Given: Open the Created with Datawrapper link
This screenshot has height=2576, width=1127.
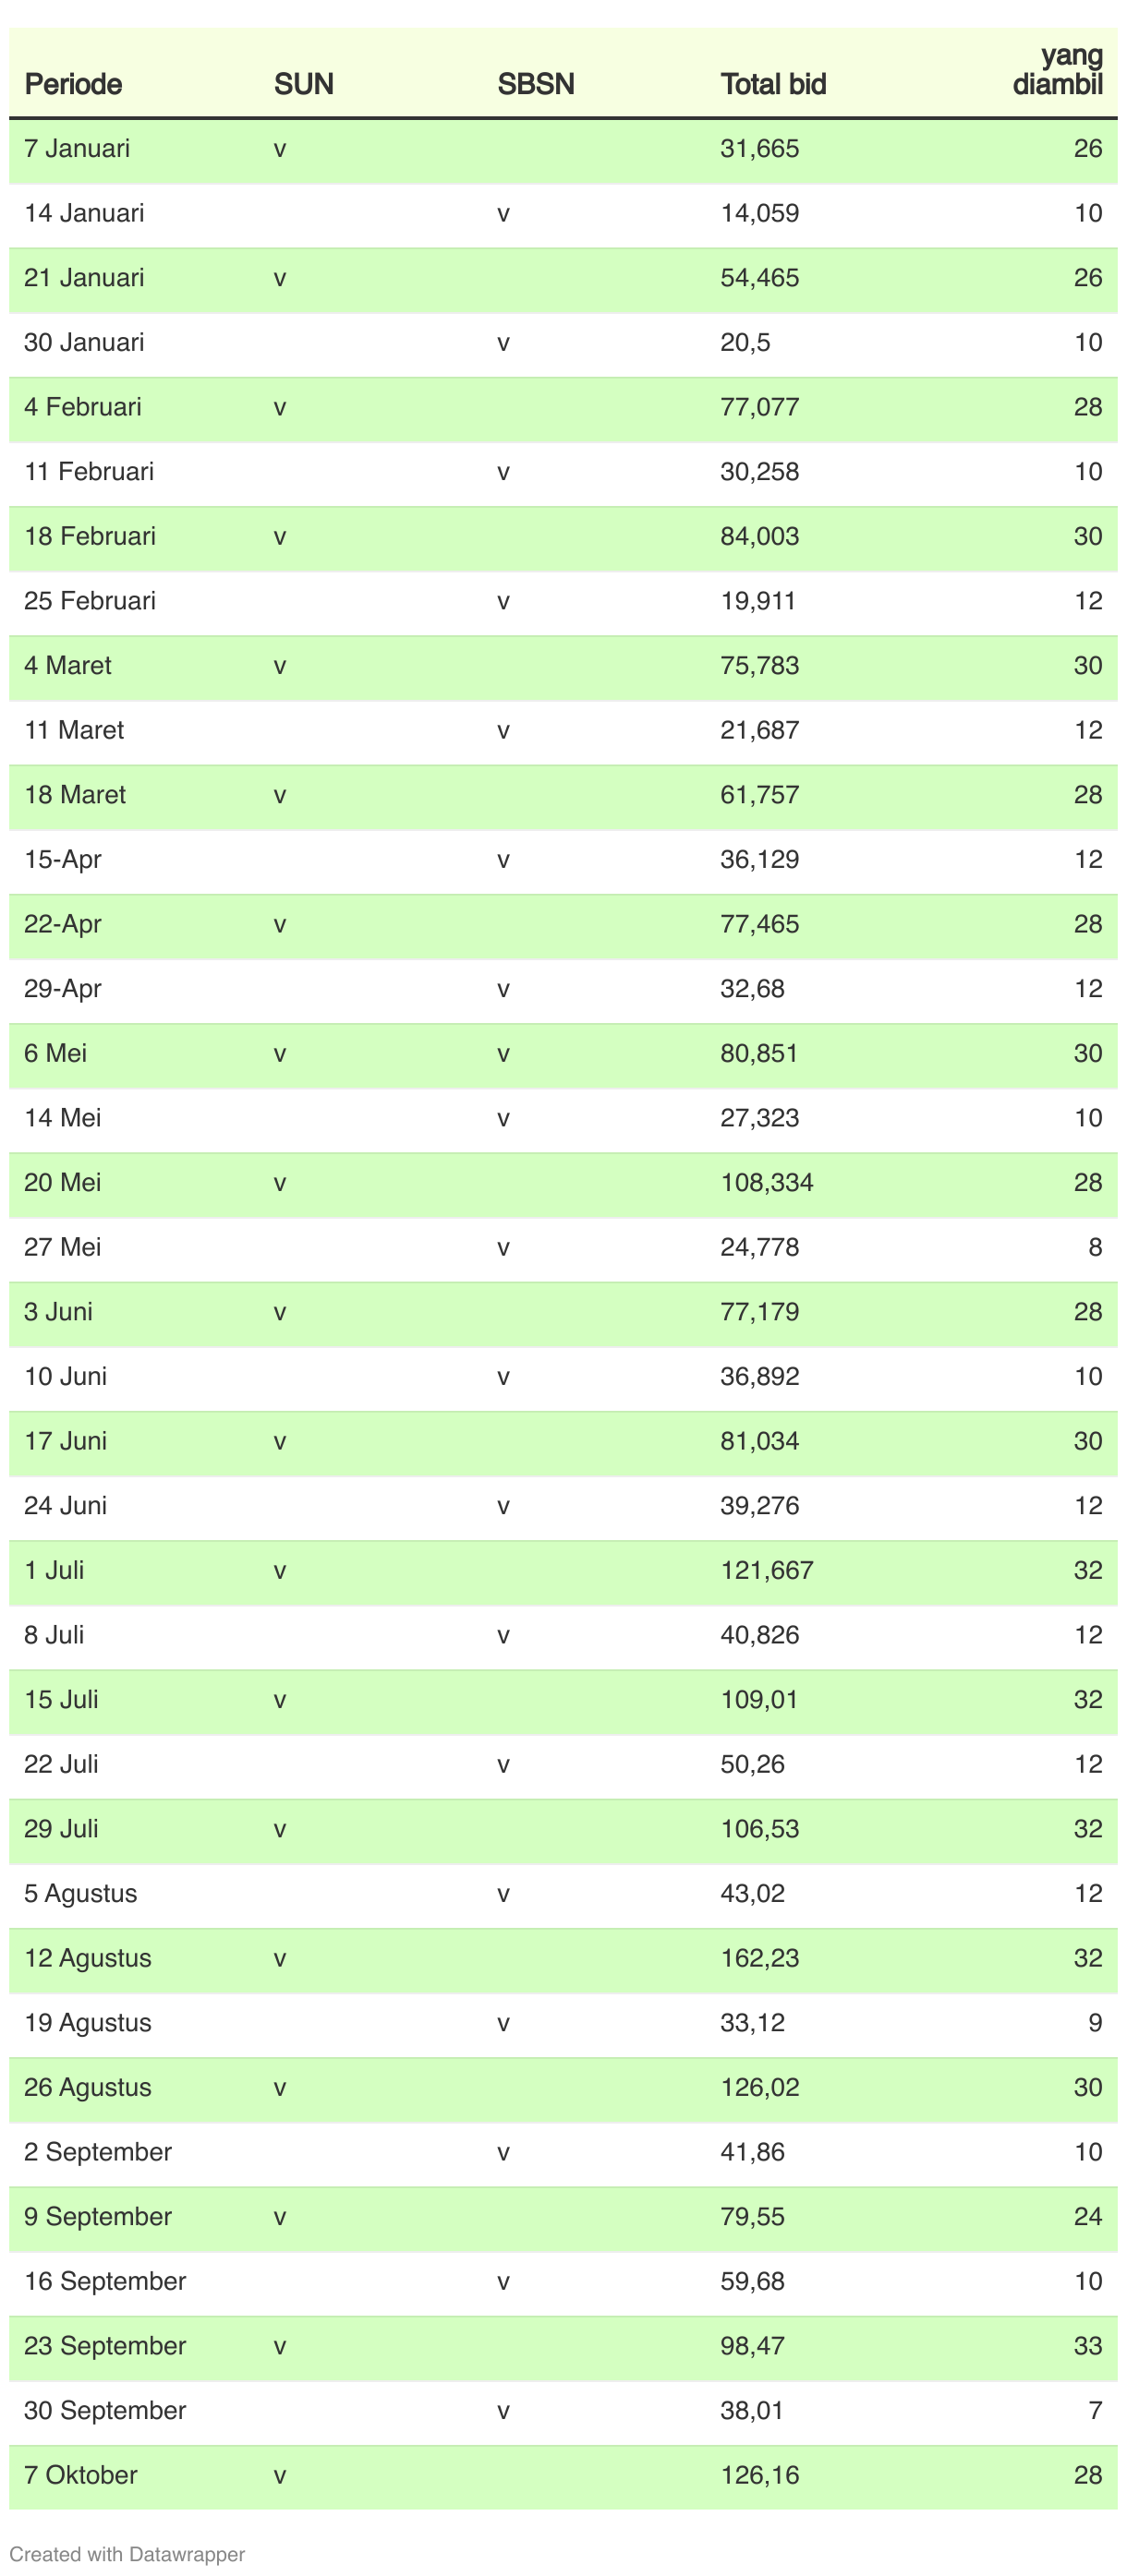Looking at the screenshot, I should pyautogui.click(x=127, y=2553).
